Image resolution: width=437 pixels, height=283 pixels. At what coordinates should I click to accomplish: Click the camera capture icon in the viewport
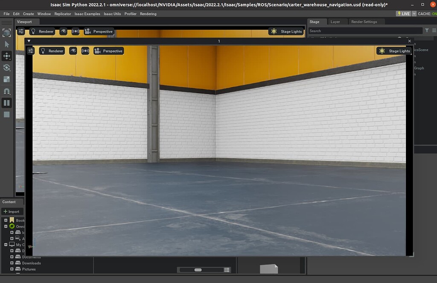85,51
